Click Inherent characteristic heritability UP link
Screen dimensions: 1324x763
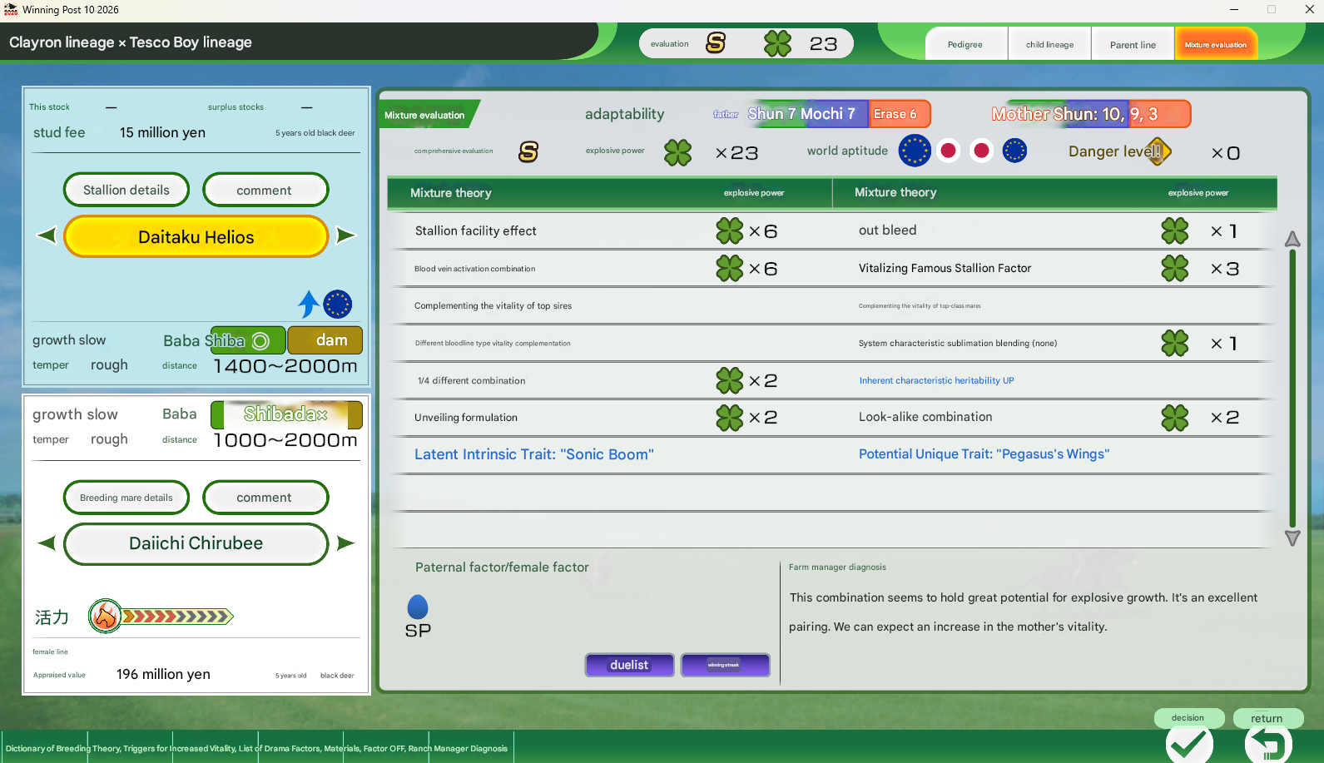pyautogui.click(x=936, y=380)
